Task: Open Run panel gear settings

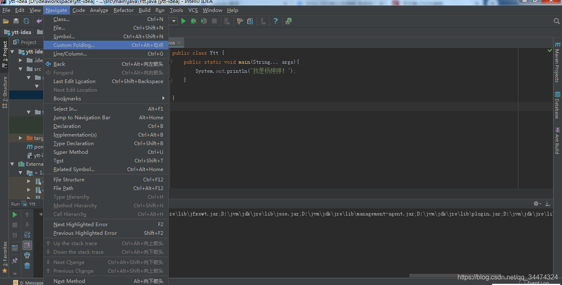Action: coord(536,204)
